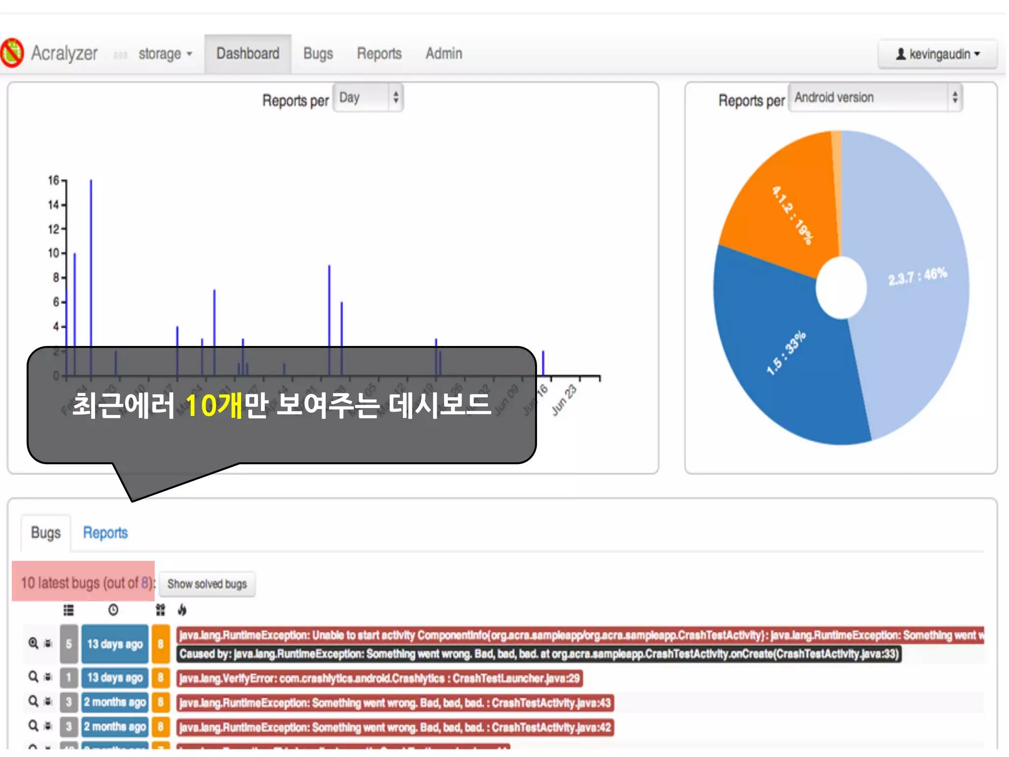Click the flame column header icon
1009x757 pixels.
click(x=182, y=610)
